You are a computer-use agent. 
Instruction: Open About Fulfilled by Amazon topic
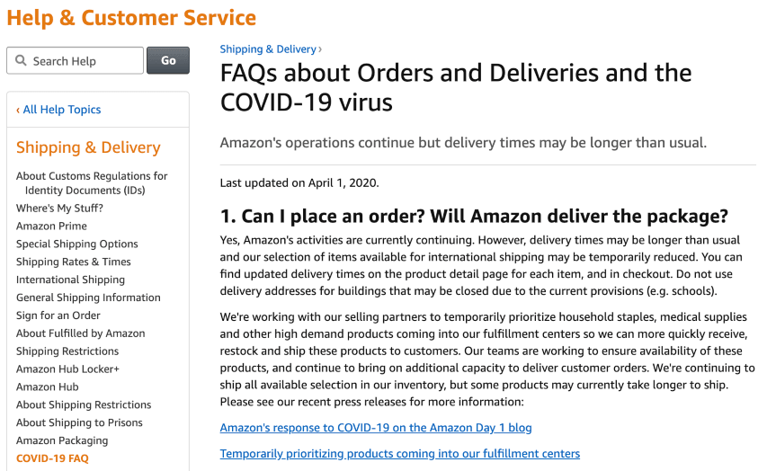pyautogui.click(x=80, y=333)
